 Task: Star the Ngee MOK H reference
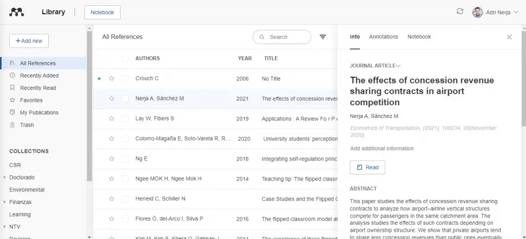coord(111,179)
